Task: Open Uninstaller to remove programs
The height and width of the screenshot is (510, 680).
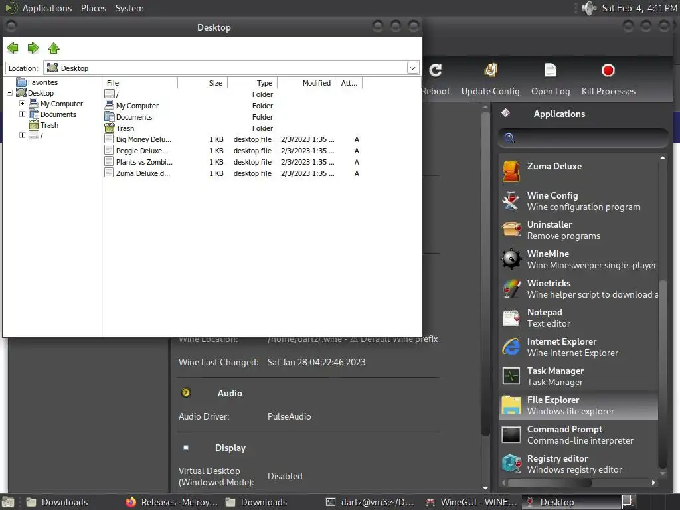Action: [578, 230]
